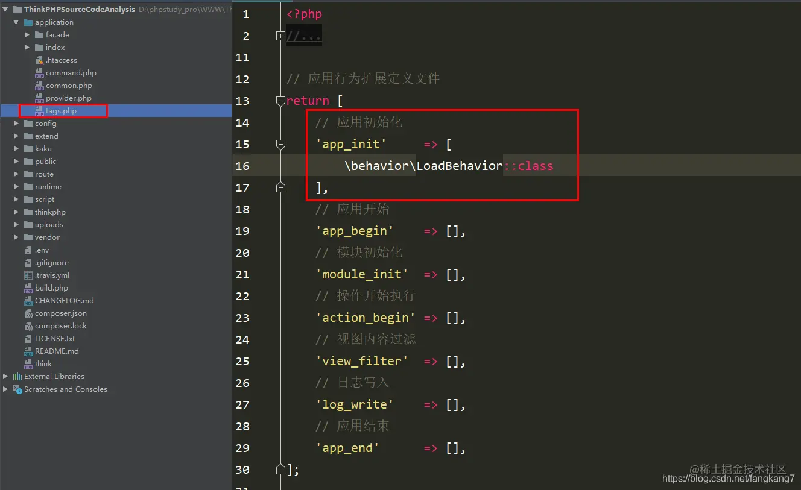Click the .gitignore file icon
The width and height of the screenshot is (801, 490).
click(x=28, y=263)
